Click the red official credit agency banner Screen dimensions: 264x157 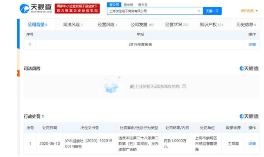click(x=77, y=9)
